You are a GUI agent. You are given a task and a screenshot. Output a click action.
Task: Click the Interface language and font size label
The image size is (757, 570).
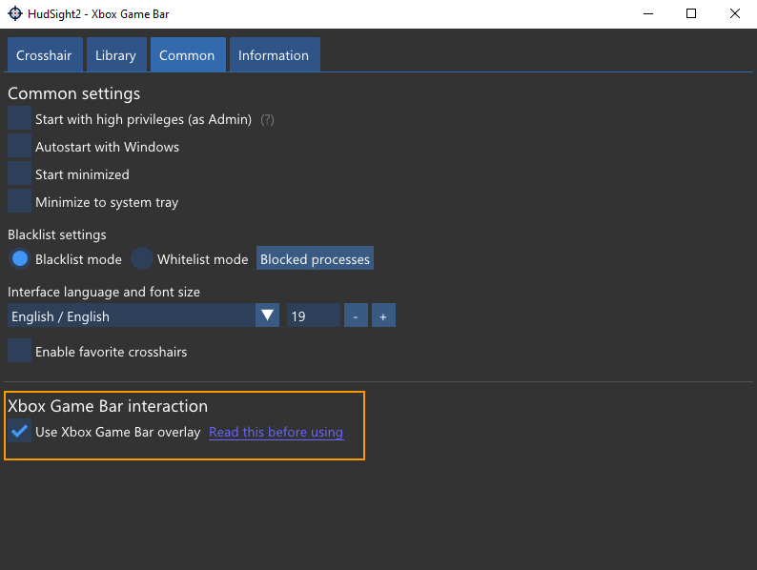[x=104, y=292]
